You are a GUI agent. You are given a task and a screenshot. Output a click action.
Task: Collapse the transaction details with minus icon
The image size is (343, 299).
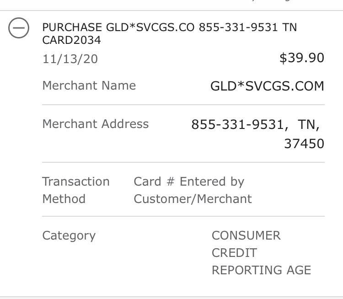coord(19,28)
